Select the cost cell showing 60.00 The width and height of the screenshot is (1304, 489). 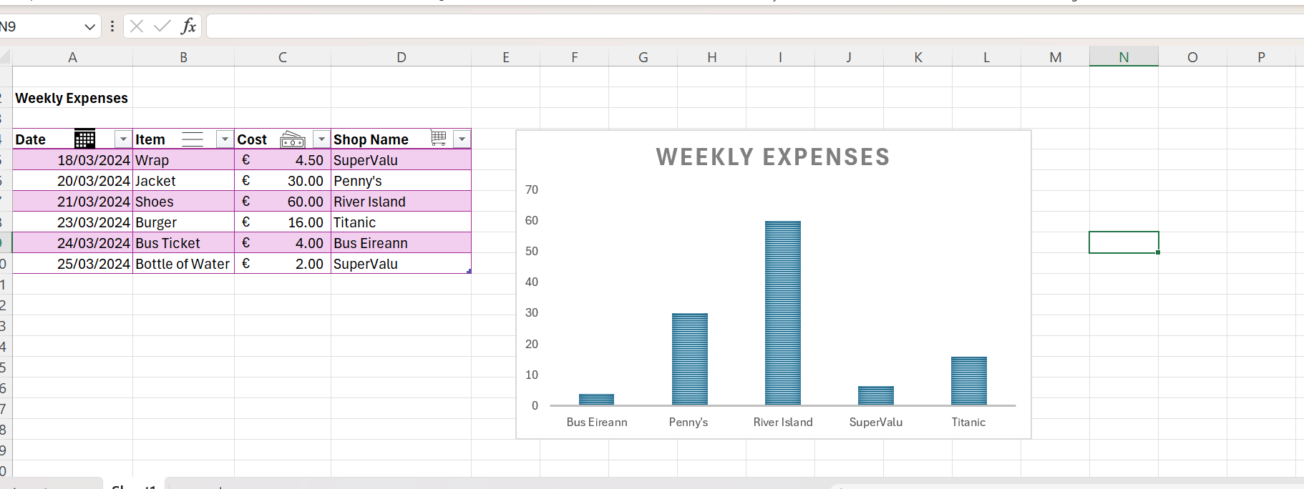click(283, 202)
